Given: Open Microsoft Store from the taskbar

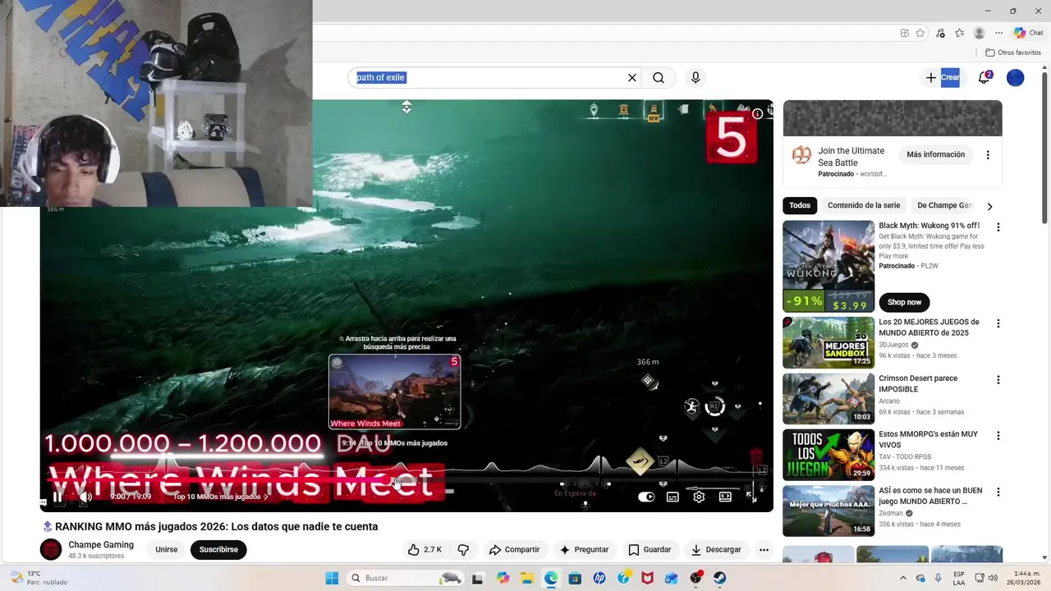Looking at the screenshot, I should [x=575, y=578].
